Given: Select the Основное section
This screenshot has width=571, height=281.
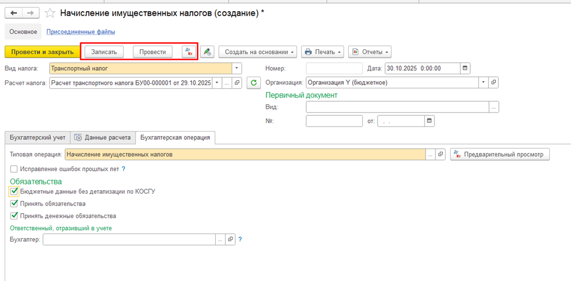Looking at the screenshot, I should point(23,32).
